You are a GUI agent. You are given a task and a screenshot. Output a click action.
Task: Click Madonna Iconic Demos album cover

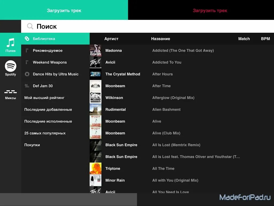96,50
